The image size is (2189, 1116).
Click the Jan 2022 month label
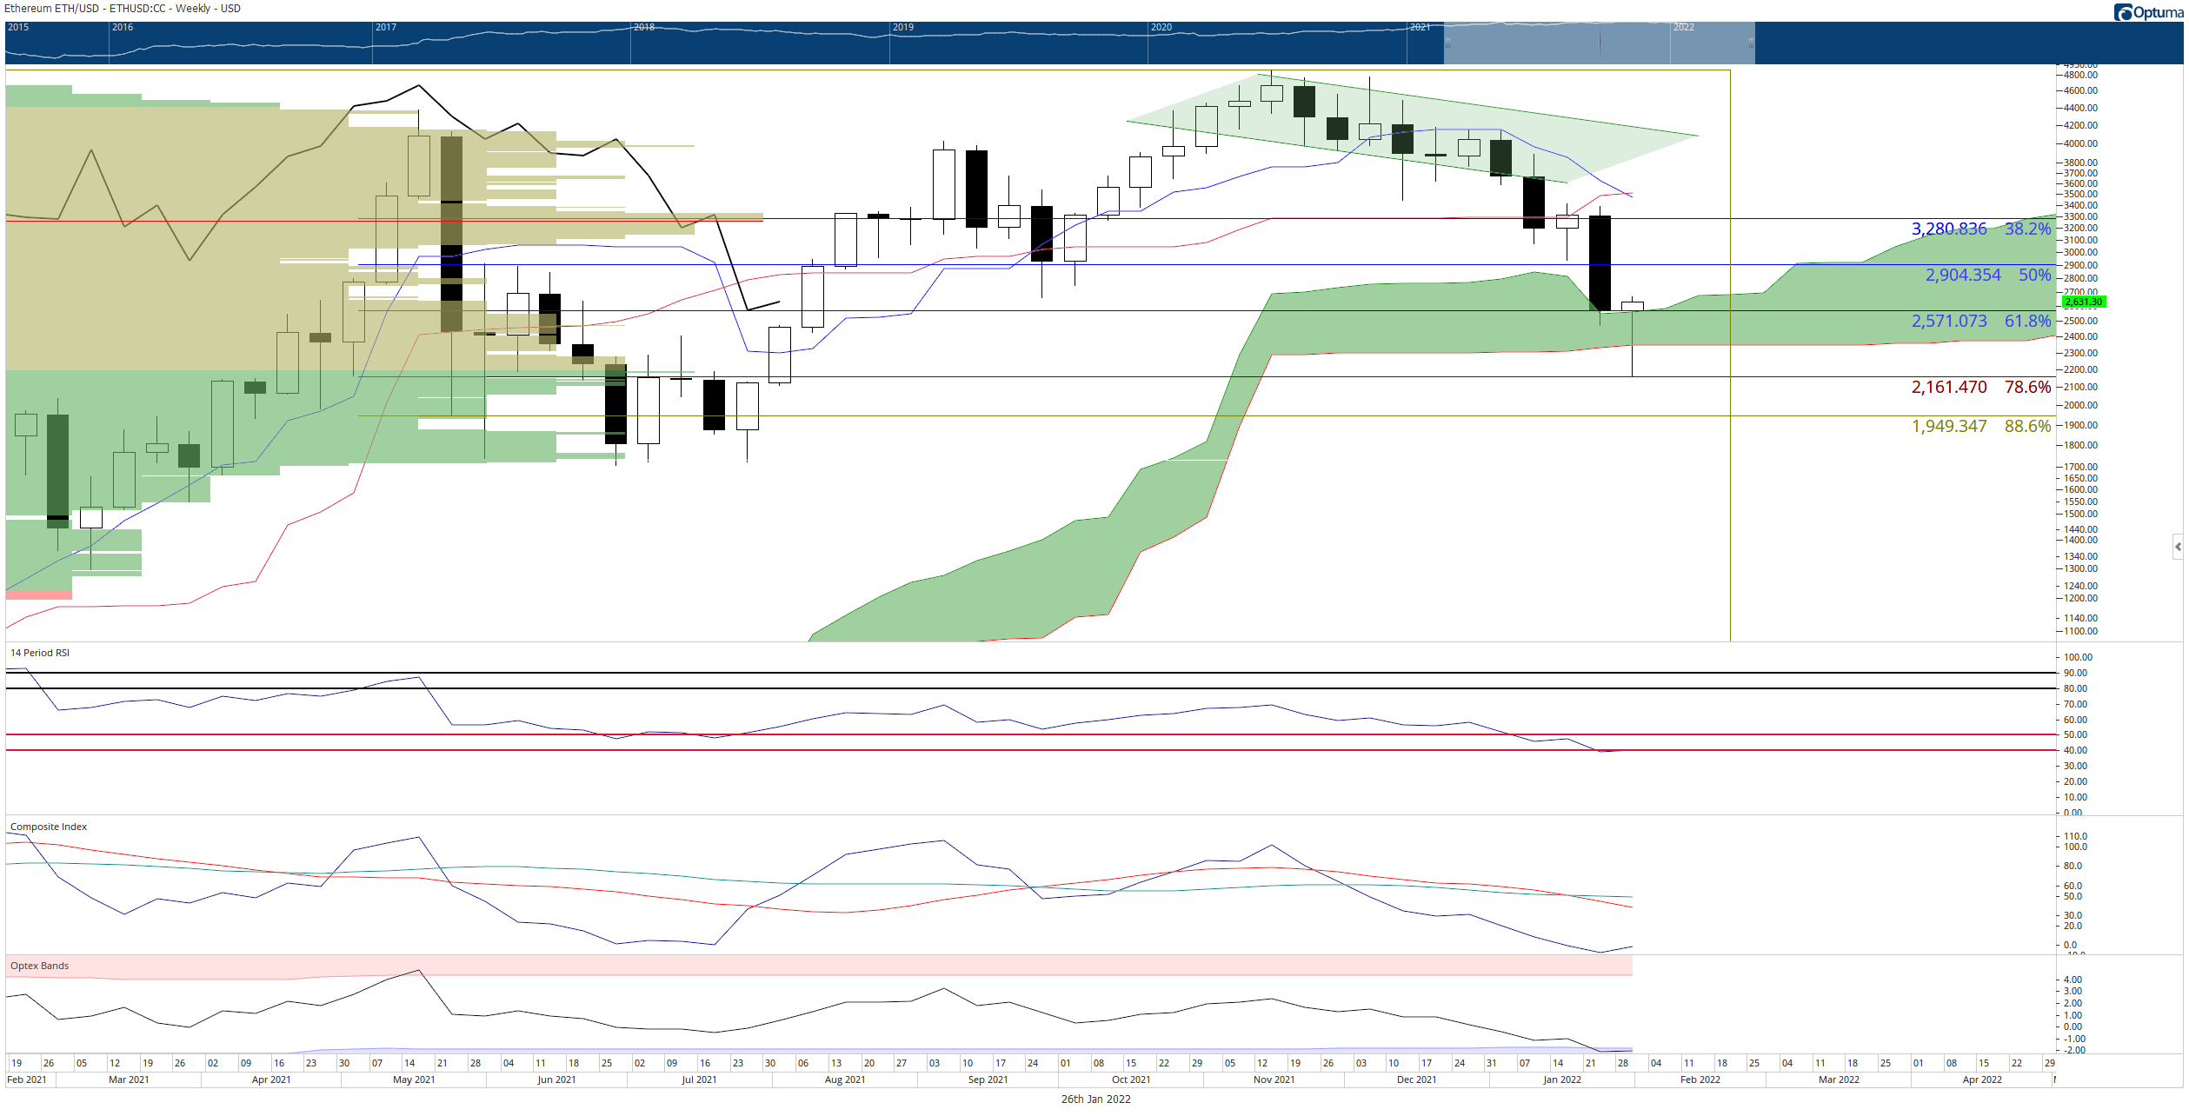click(1562, 1079)
